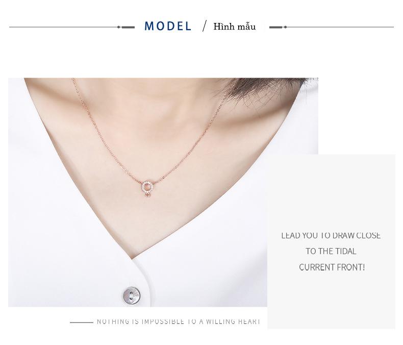Click the right decorative dot-and-bar ornament
The image size is (403, 345).
click(278, 27)
